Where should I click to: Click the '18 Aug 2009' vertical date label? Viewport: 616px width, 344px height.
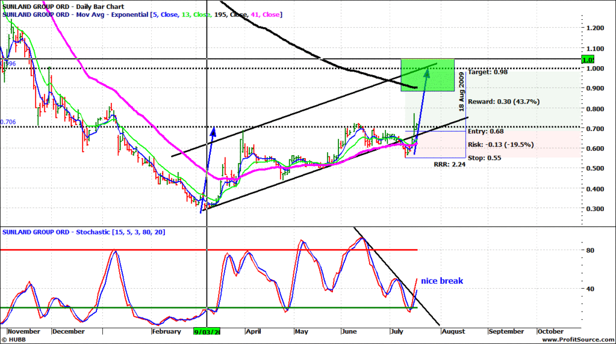[462, 92]
